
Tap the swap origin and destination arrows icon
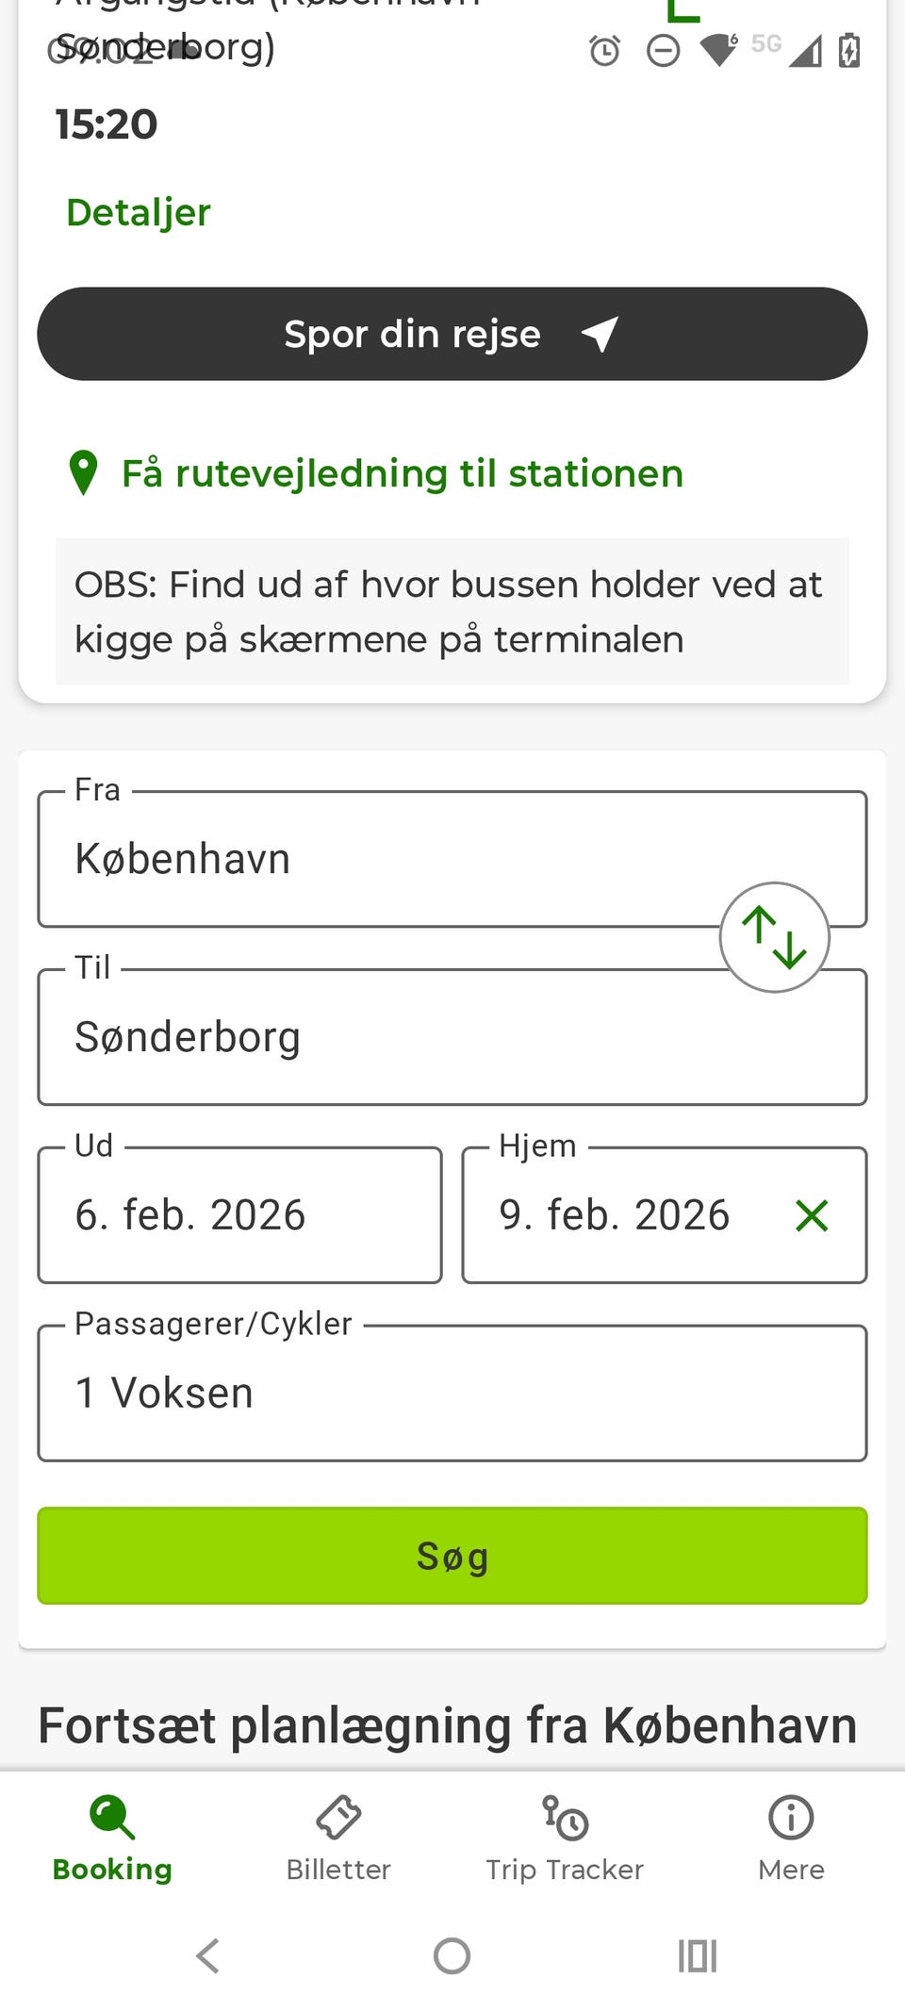click(x=774, y=937)
